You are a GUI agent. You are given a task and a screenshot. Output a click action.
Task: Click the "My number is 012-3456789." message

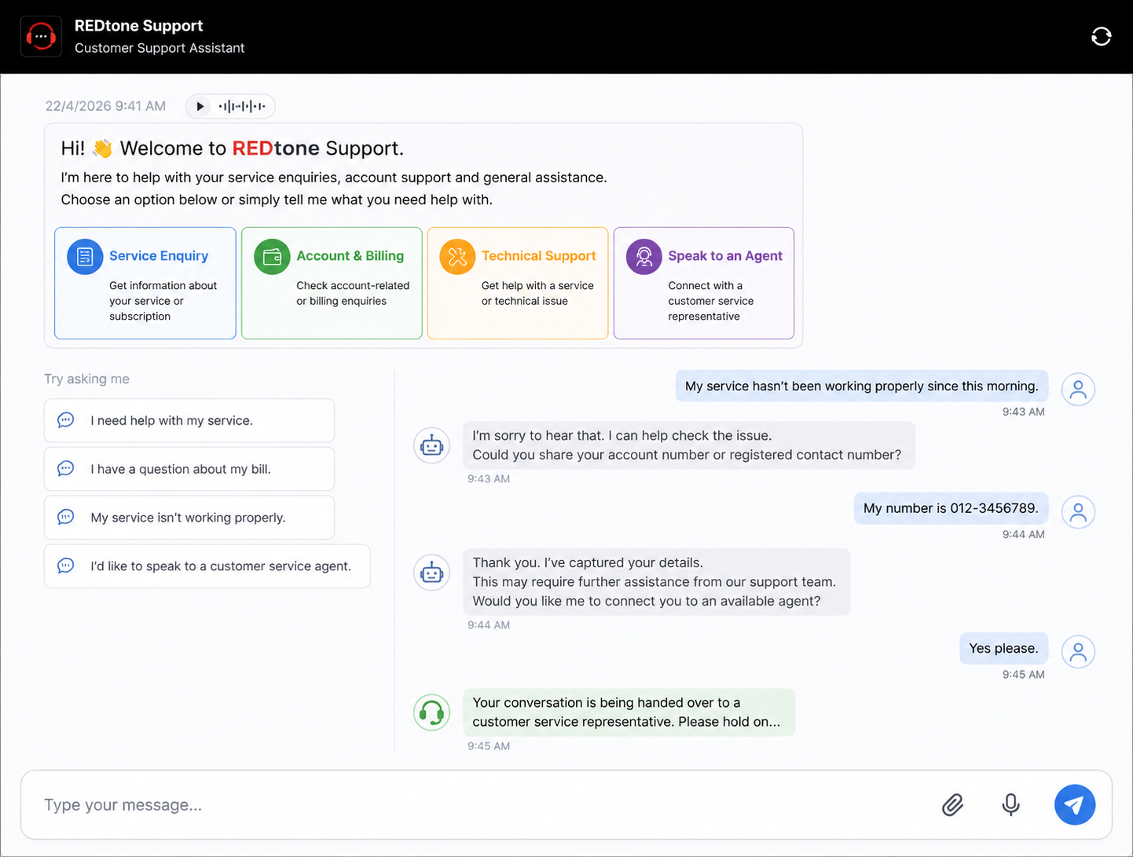pyautogui.click(x=951, y=508)
